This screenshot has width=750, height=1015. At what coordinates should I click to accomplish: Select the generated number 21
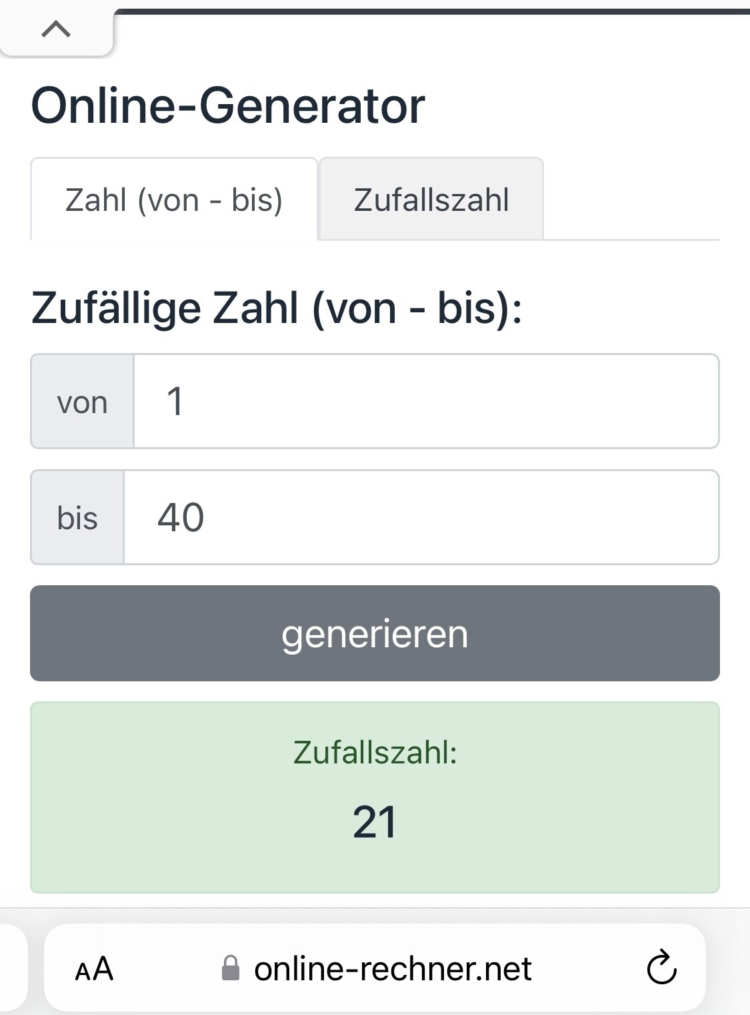(x=375, y=821)
